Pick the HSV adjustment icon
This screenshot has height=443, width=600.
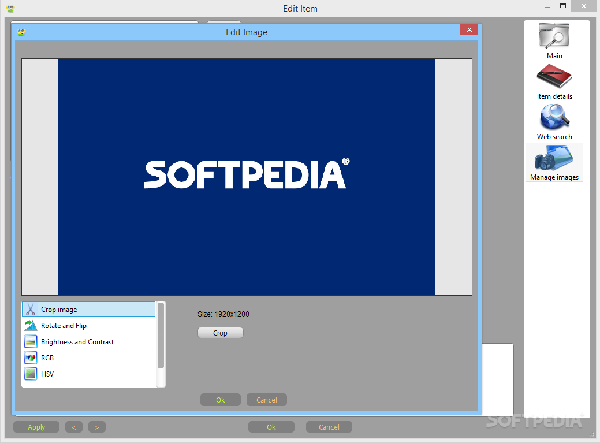point(31,374)
